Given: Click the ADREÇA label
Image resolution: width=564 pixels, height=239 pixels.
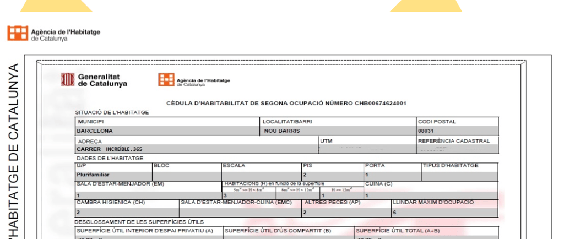Looking at the screenshot, I should (x=90, y=142).
